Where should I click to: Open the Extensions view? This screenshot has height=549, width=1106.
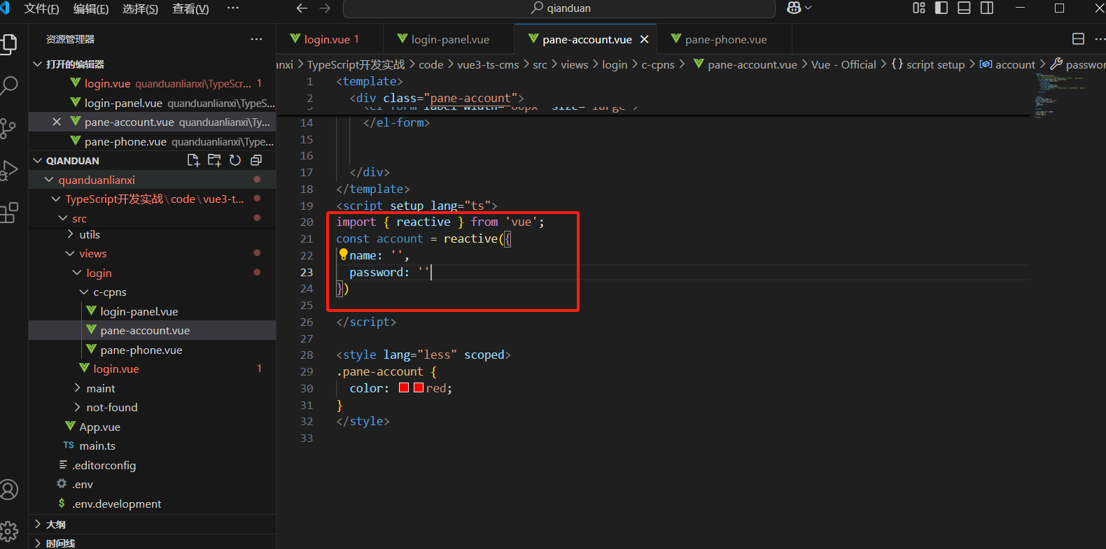(x=9, y=213)
